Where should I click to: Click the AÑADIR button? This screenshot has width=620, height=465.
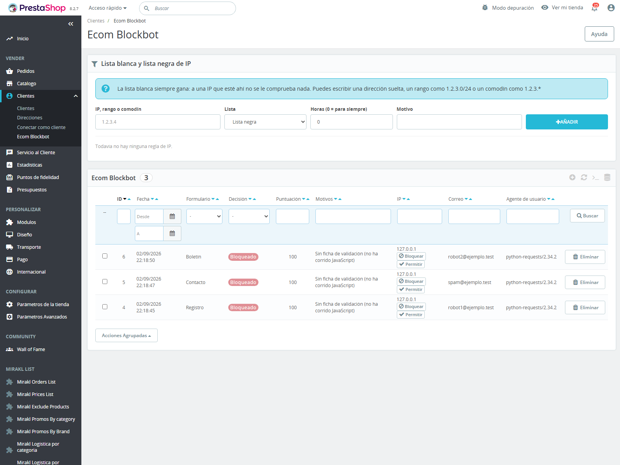point(567,122)
